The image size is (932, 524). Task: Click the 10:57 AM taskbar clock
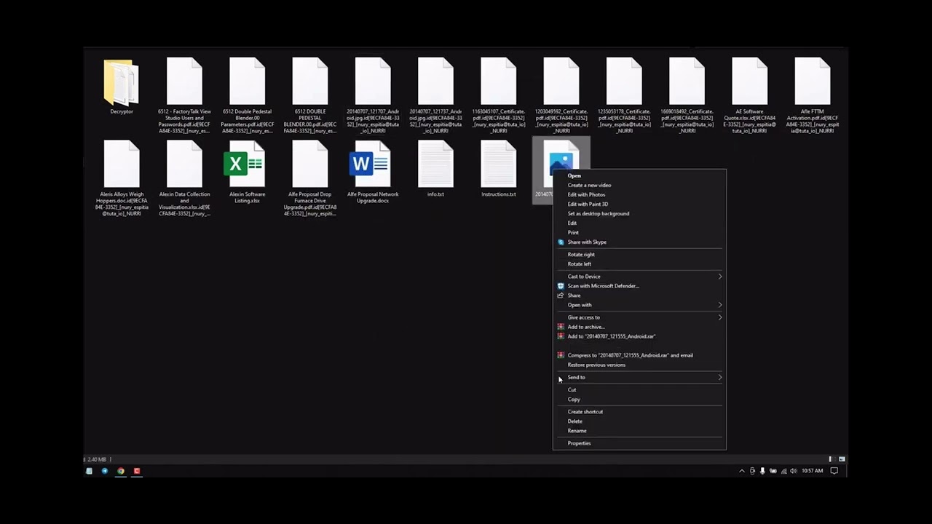tap(813, 471)
